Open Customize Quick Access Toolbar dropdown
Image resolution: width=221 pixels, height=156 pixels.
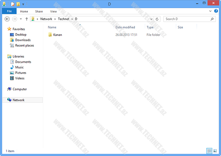(x=23, y=4)
